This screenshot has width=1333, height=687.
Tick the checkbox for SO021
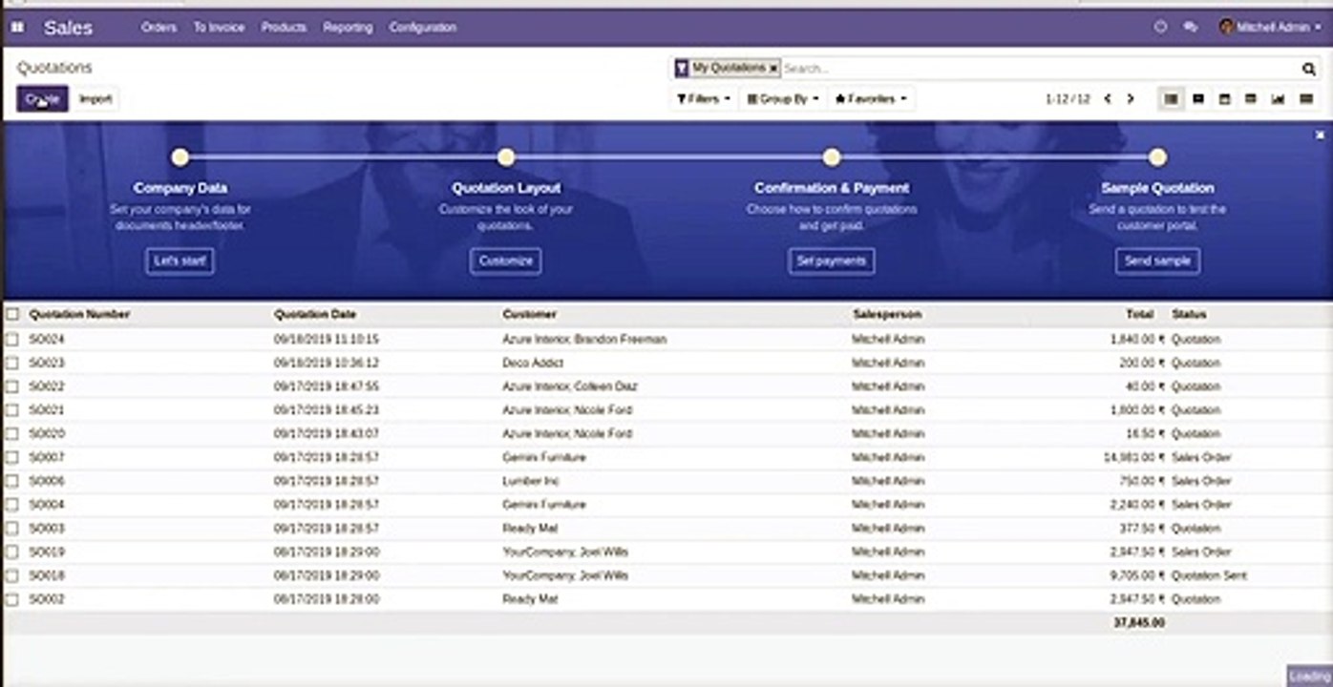12,410
